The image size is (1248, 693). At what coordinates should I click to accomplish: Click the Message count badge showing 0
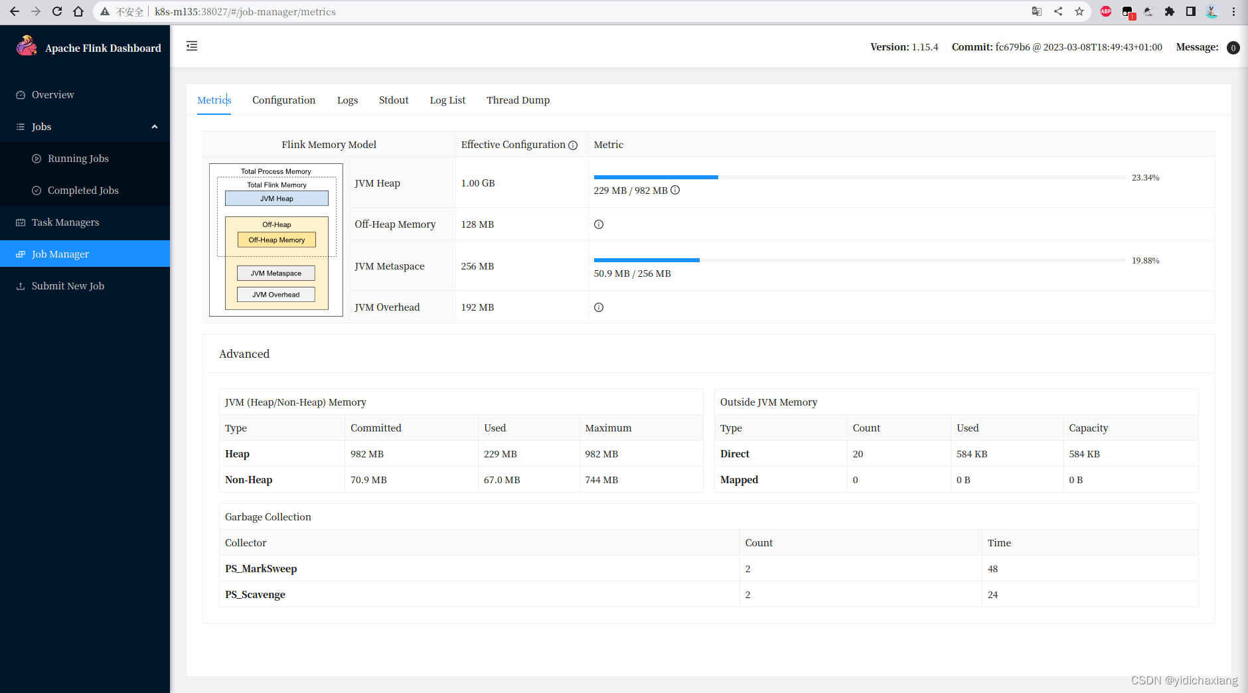pos(1233,48)
